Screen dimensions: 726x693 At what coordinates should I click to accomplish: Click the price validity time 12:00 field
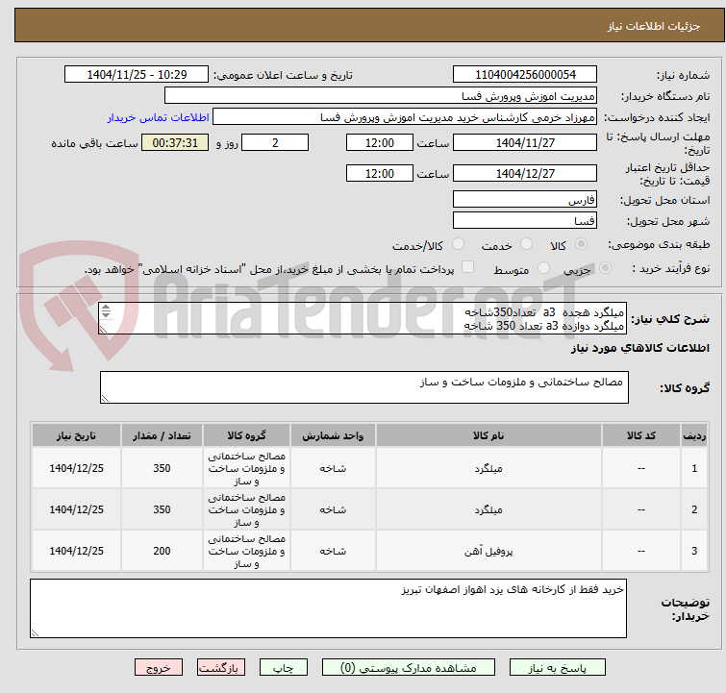pyautogui.click(x=379, y=174)
